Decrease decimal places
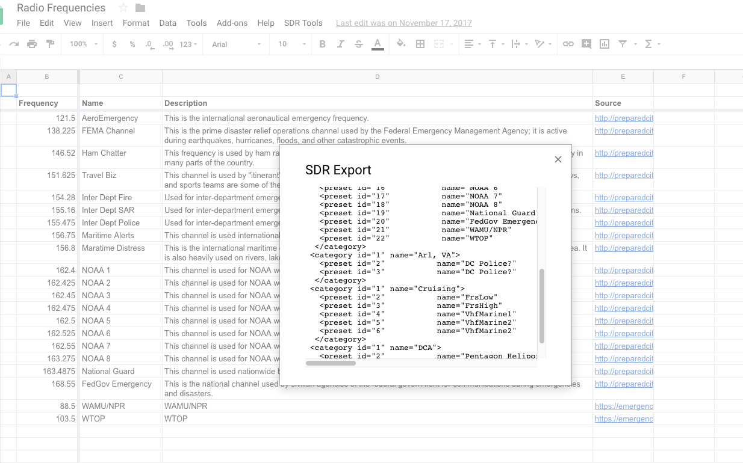Viewport: 743px width, 463px height. click(x=149, y=44)
